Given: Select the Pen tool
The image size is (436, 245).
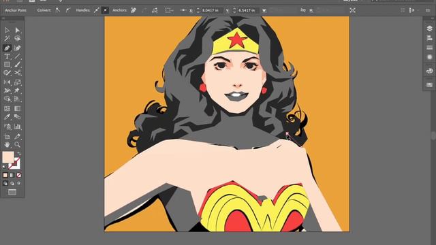Looking at the screenshot, I should [x=7, y=48].
